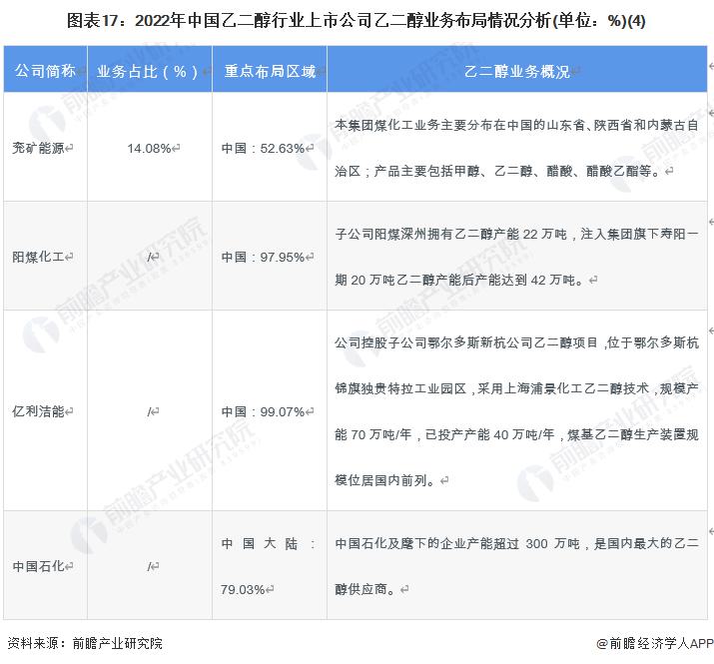Click the 中国大陆：79.03% region cell
This screenshot has width=714, height=664.
[268, 566]
